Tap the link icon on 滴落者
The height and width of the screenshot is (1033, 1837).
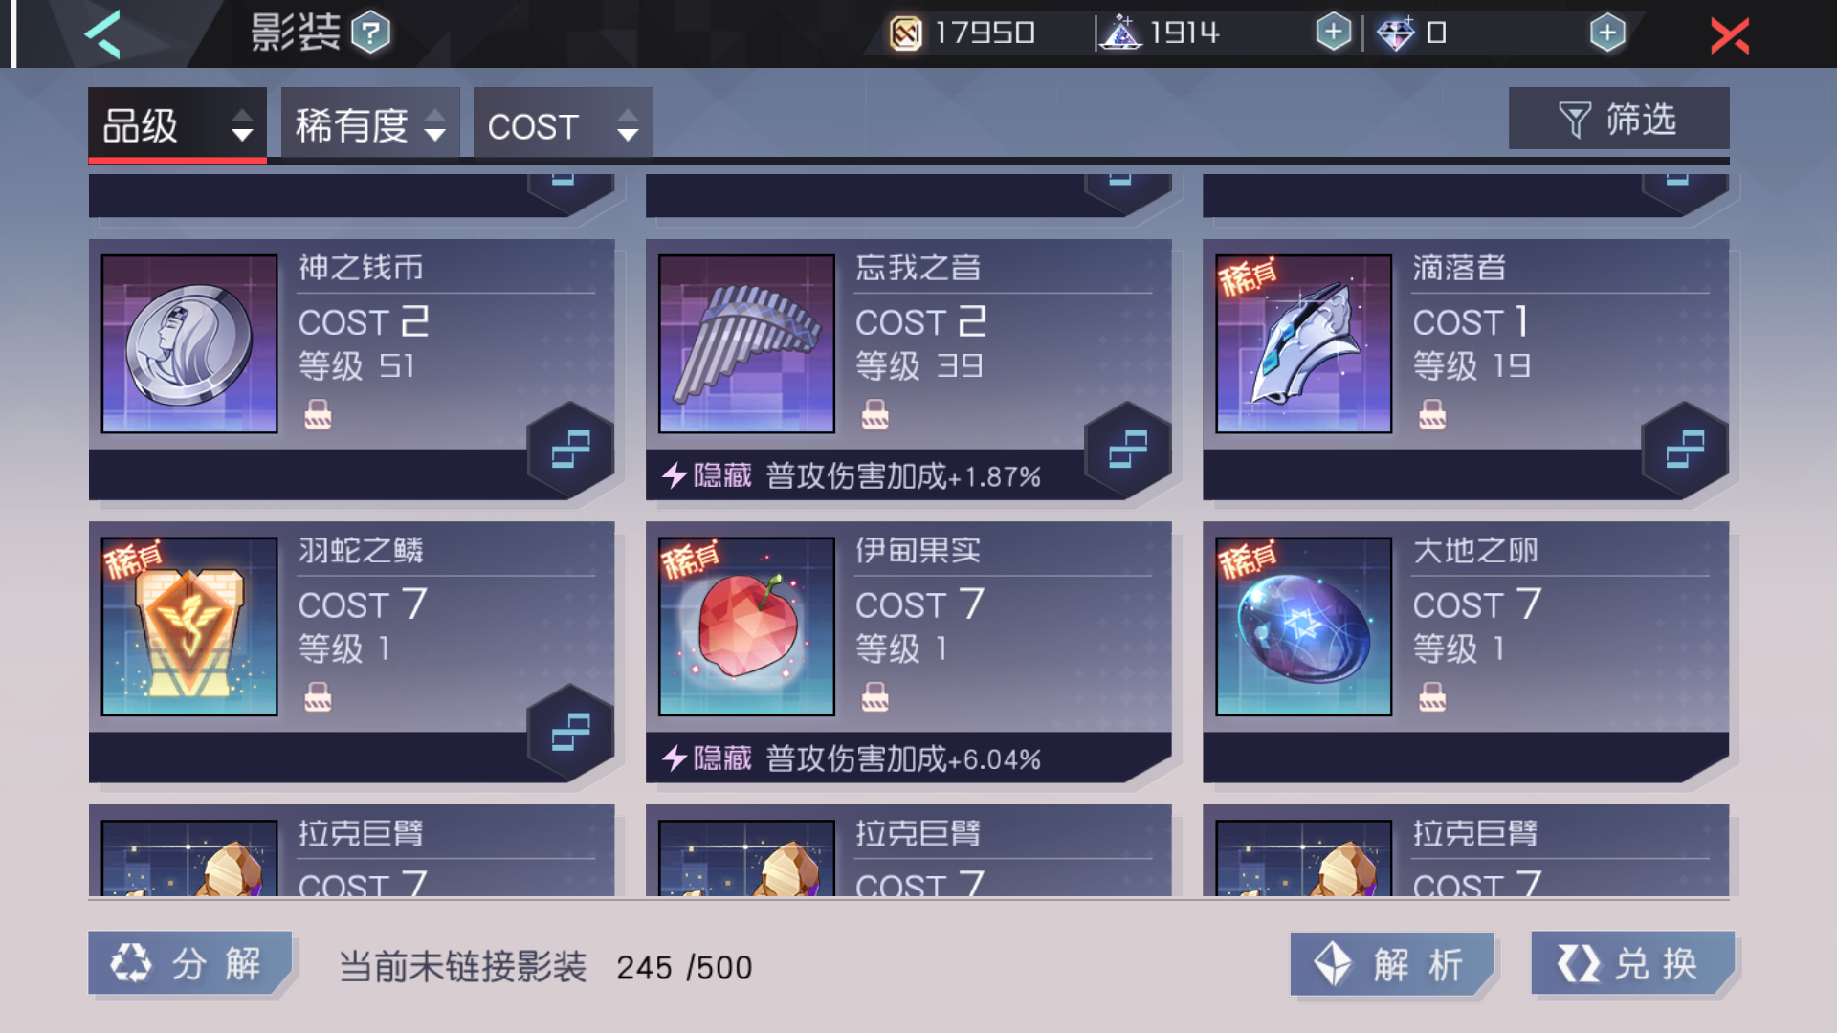tap(1685, 450)
